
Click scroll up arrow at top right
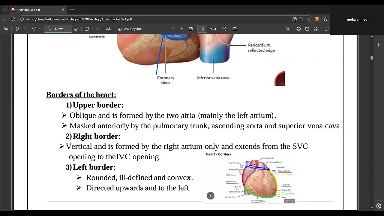point(372,36)
